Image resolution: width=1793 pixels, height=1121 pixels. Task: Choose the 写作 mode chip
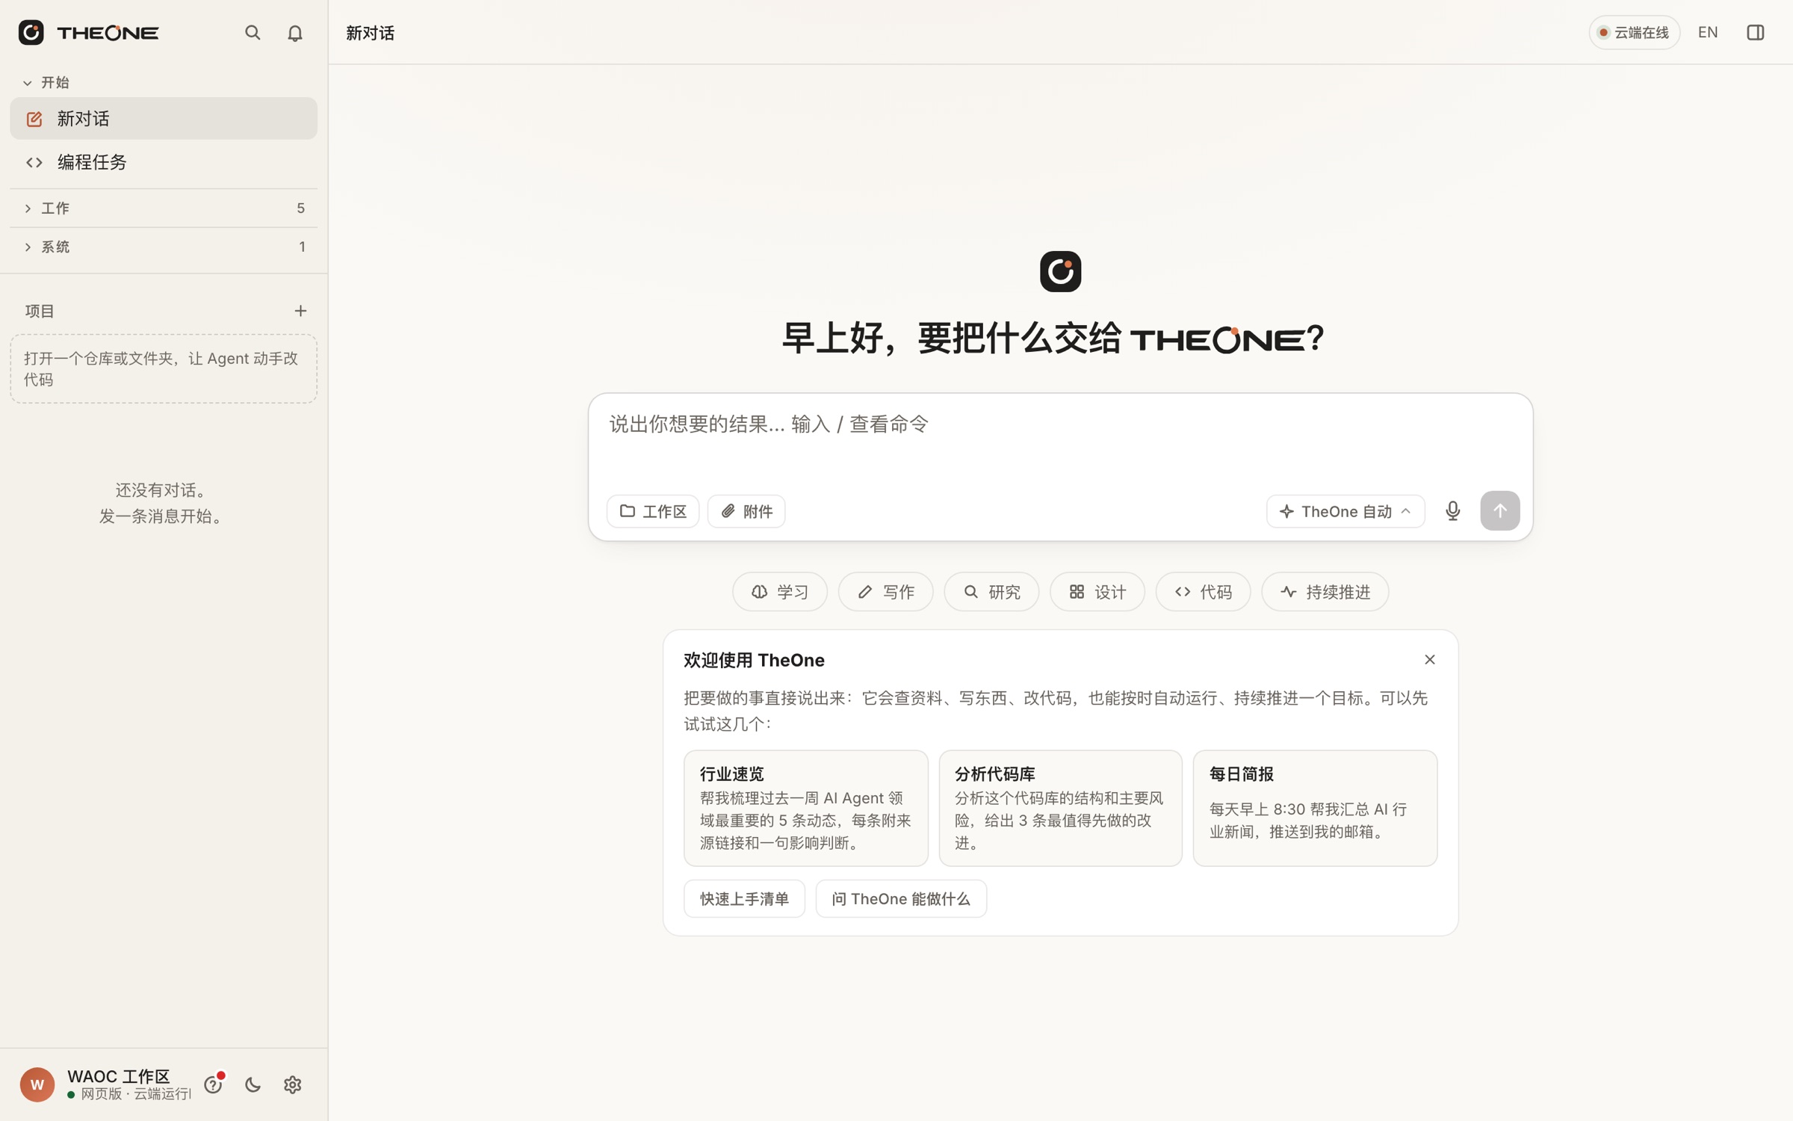pyautogui.click(x=885, y=592)
